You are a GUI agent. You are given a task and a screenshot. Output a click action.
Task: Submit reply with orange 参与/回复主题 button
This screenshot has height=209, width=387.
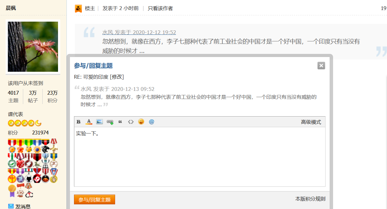coord(94,200)
